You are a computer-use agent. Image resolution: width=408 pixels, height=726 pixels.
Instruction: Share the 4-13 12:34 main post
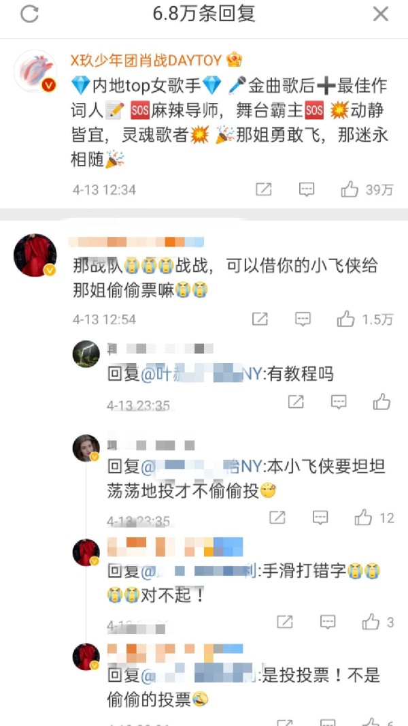[264, 189]
